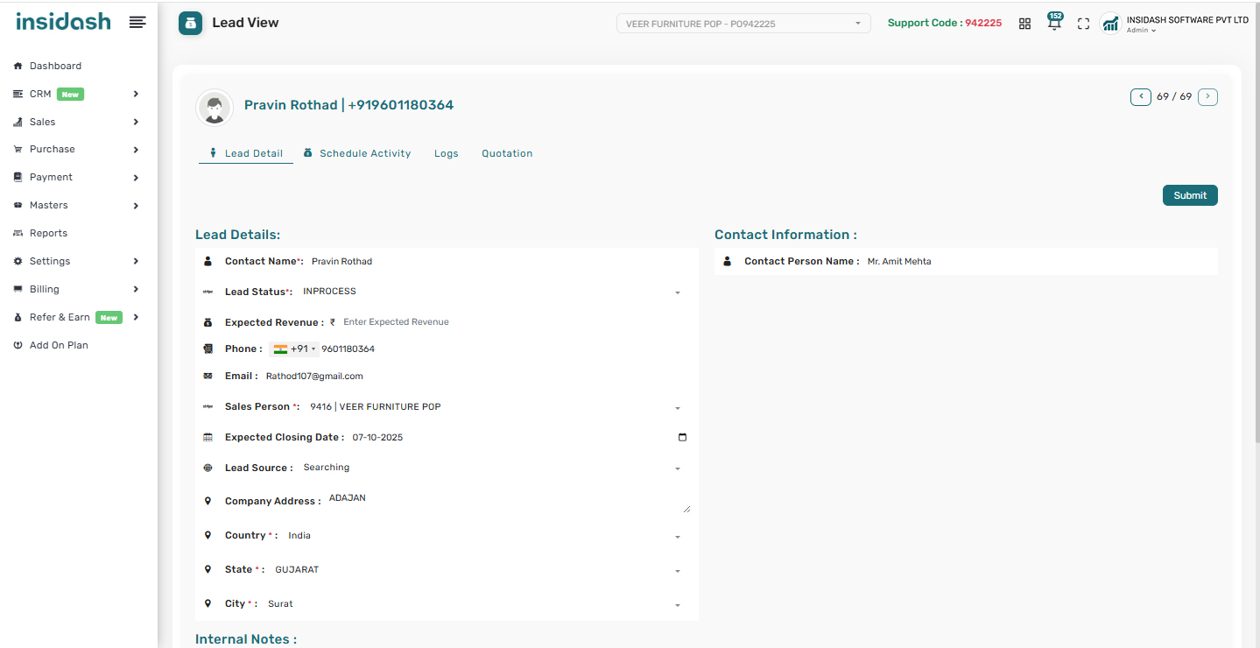Open the Lead Status dropdown
This screenshot has height=648, width=1260.
coord(490,292)
